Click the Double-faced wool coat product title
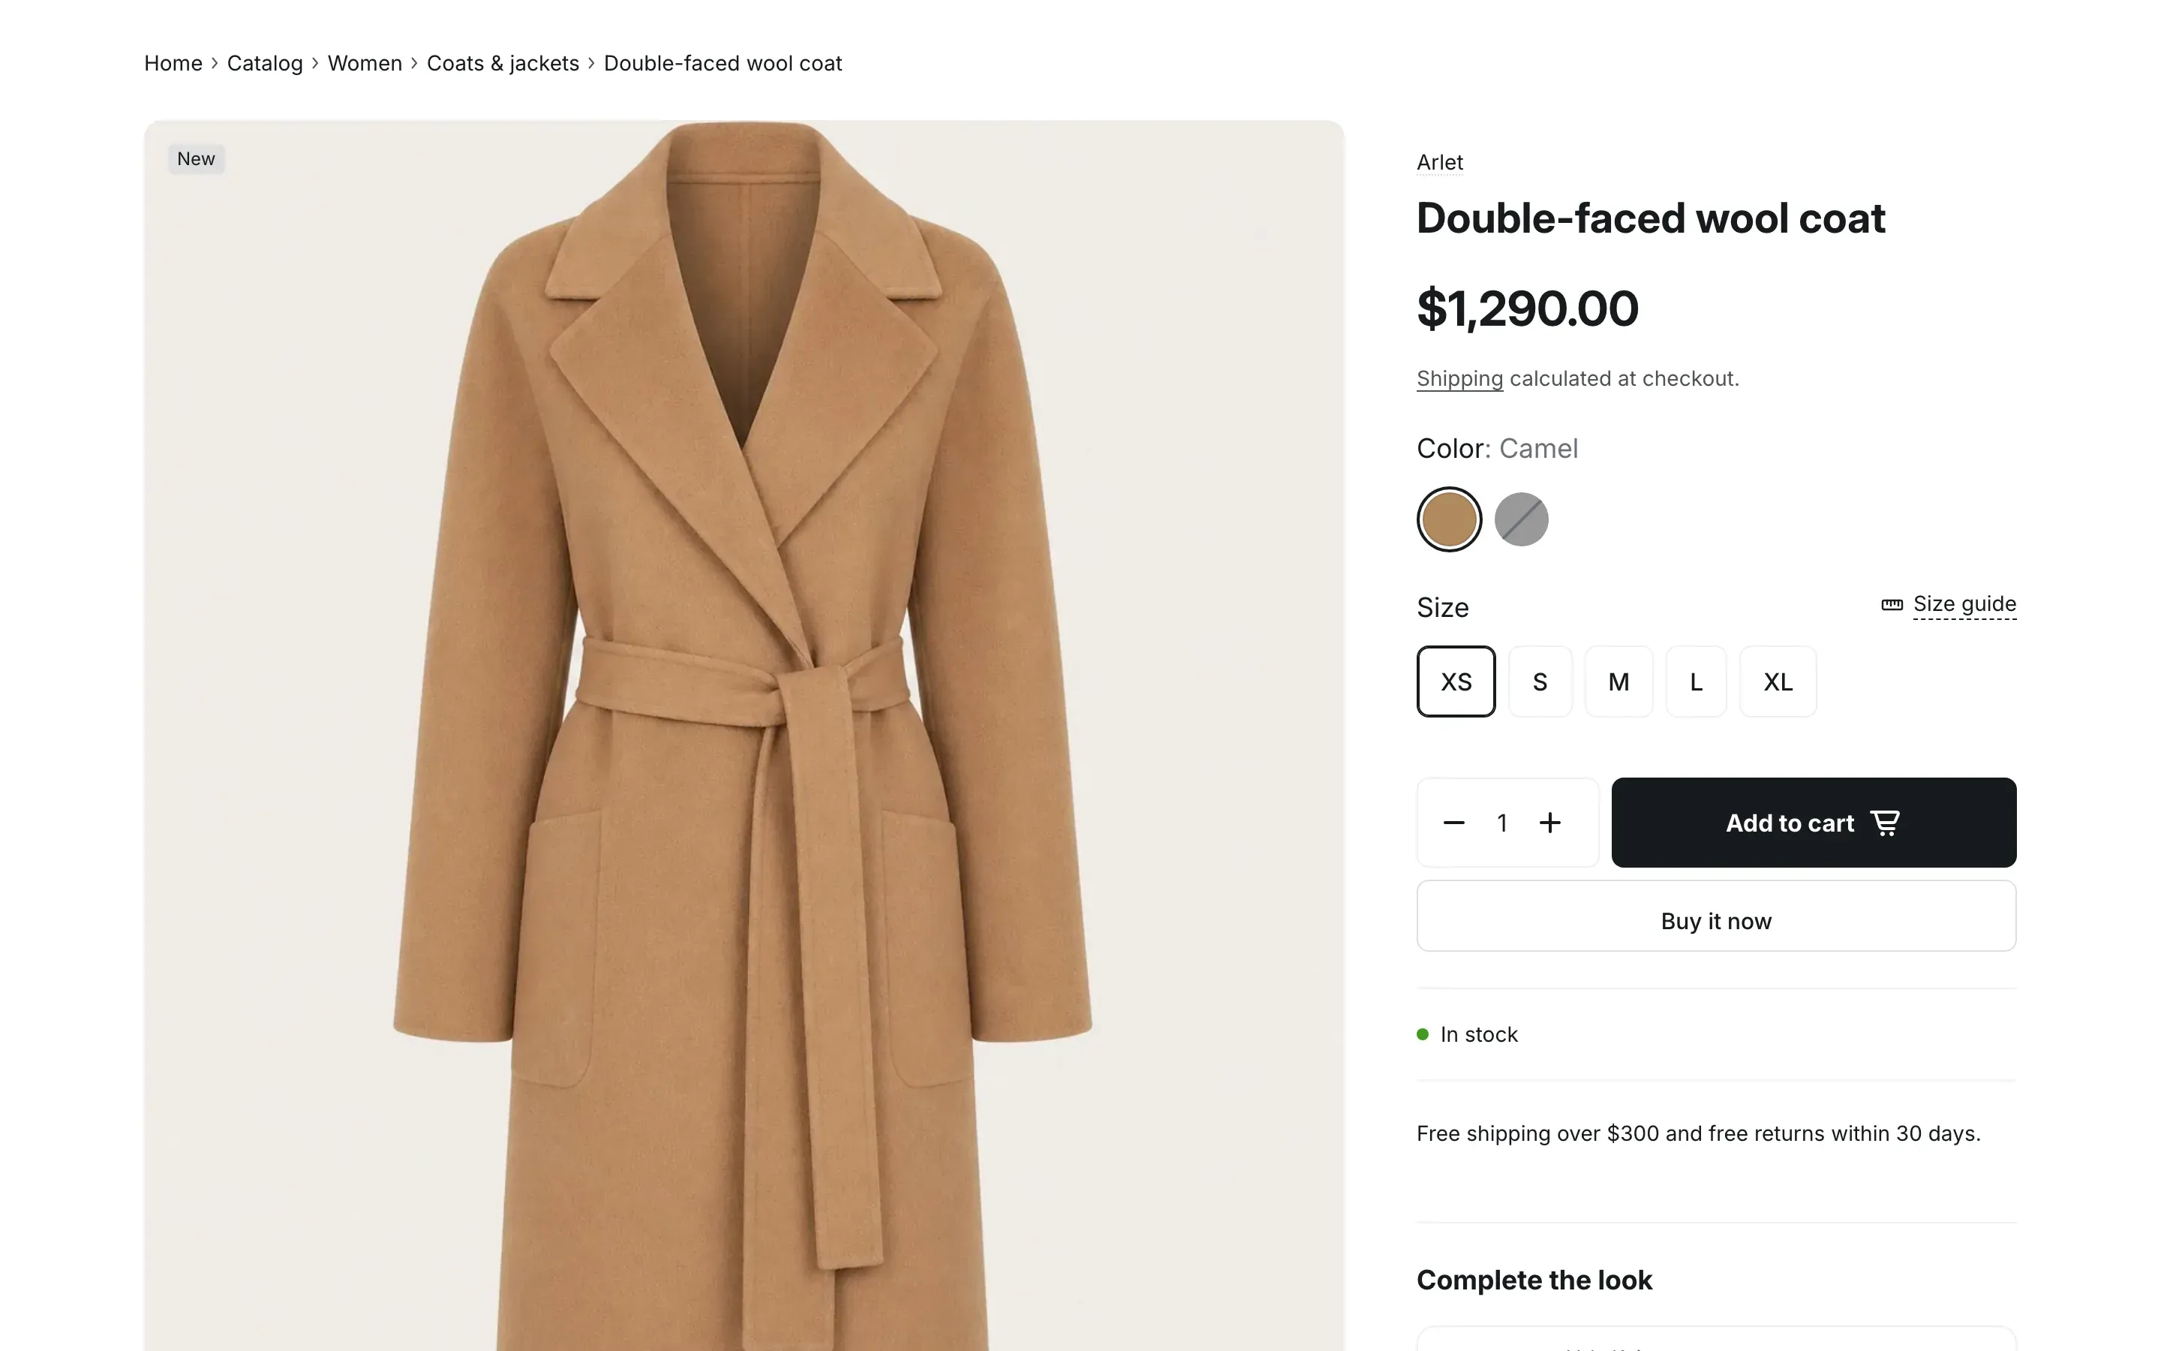The image size is (2161, 1351). [x=1650, y=219]
